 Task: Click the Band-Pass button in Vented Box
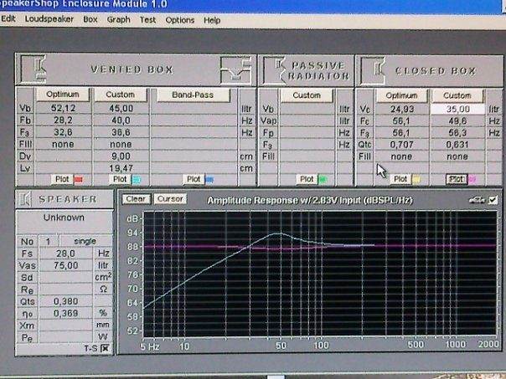[194, 95]
